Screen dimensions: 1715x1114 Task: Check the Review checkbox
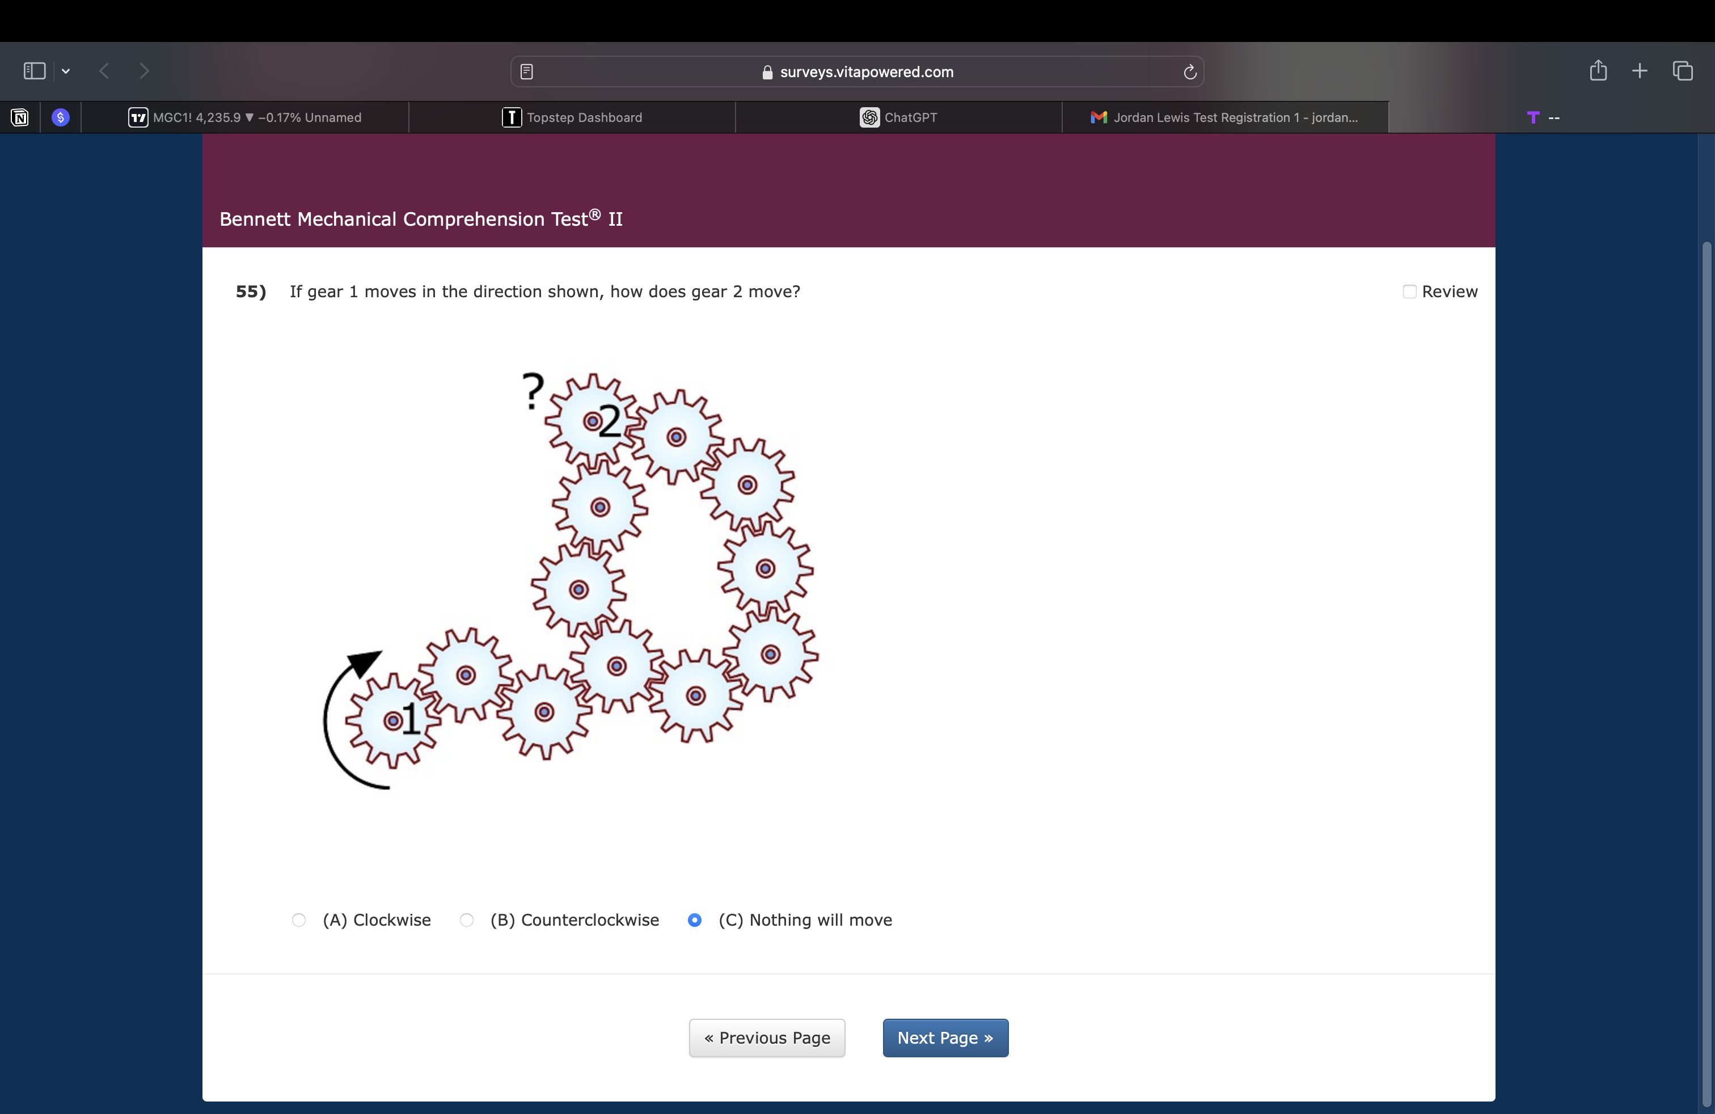pos(1409,291)
